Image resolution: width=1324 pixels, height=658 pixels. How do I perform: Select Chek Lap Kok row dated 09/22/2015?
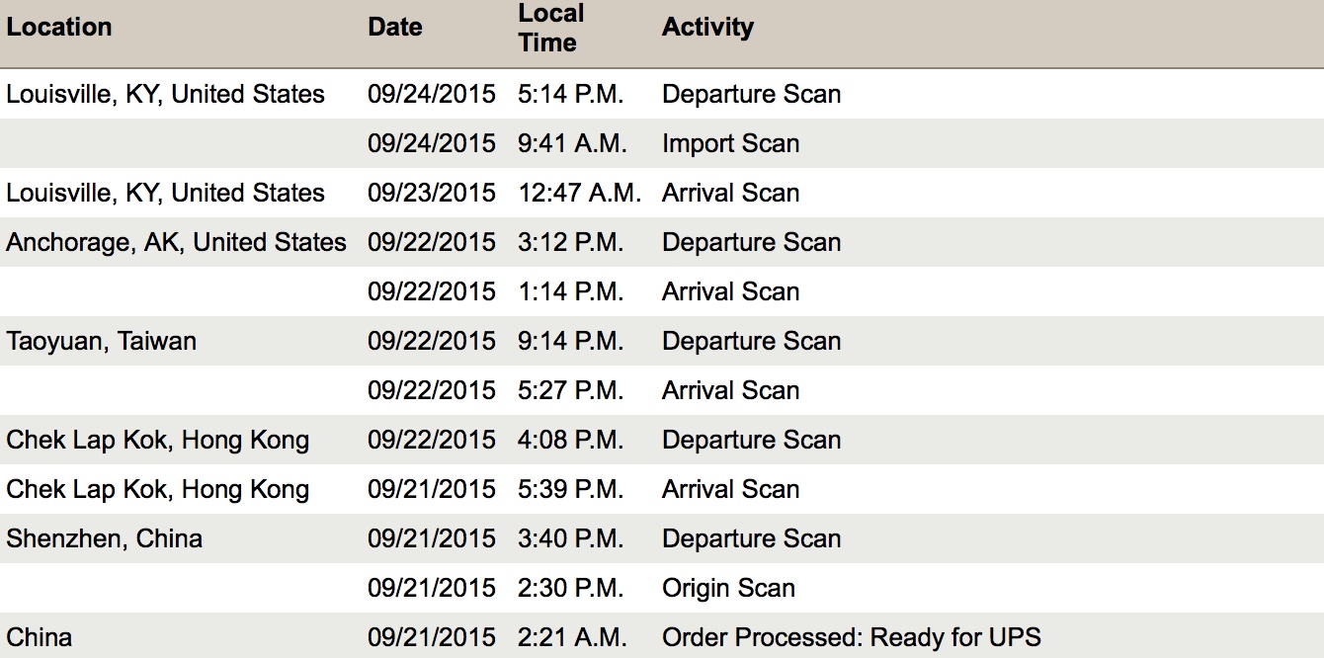tap(157, 440)
